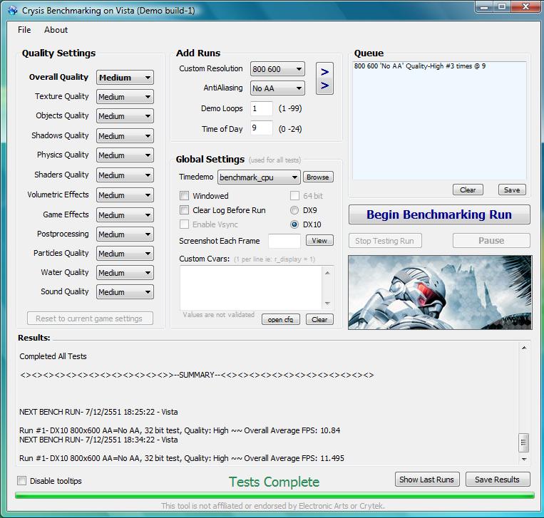Click the Results scrollbar thumb
Viewport: 544px width, 518px height.
click(524, 442)
